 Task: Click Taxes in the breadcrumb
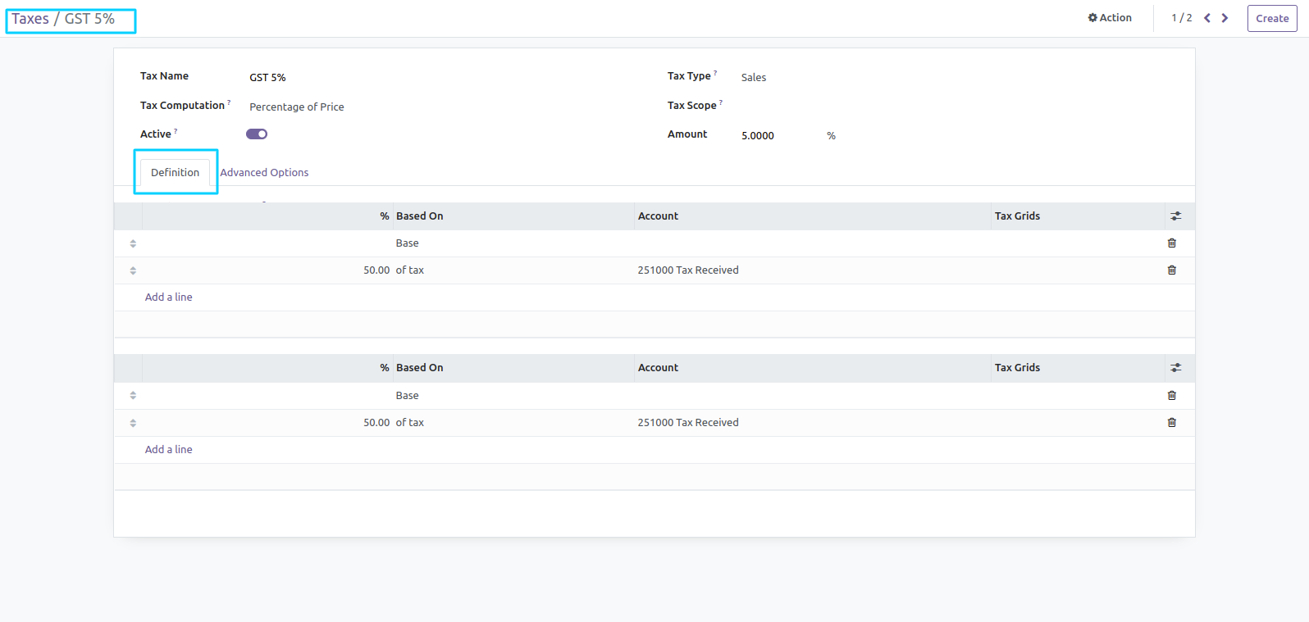pos(30,19)
